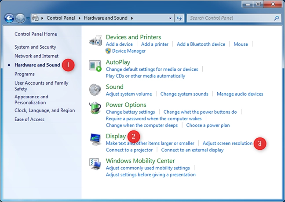Click Make text and other items larger or smaller

pos(150,144)
